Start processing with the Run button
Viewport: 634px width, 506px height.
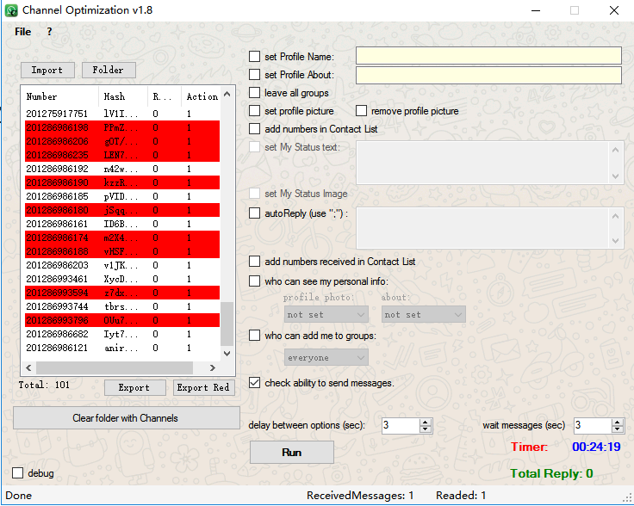tap(291, 453)
